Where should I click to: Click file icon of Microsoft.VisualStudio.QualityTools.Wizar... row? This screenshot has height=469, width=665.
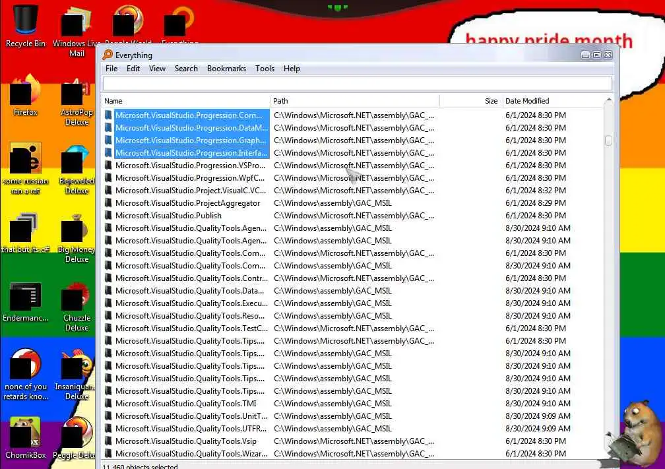(109, 453)
